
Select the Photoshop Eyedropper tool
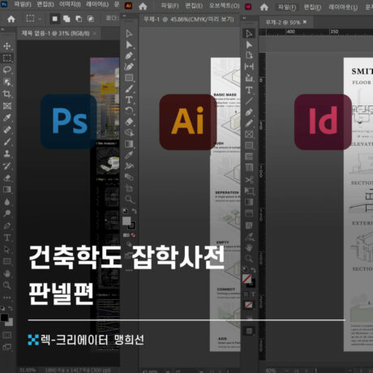click(x=7, y=118)
